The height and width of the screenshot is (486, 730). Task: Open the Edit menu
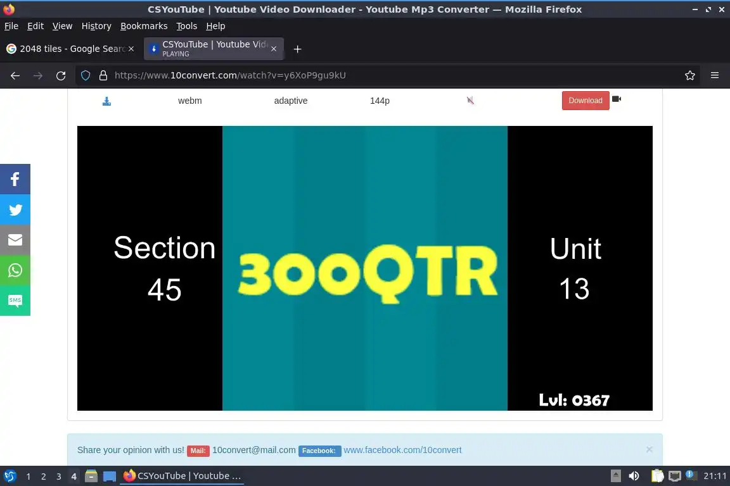click(35, 26)
